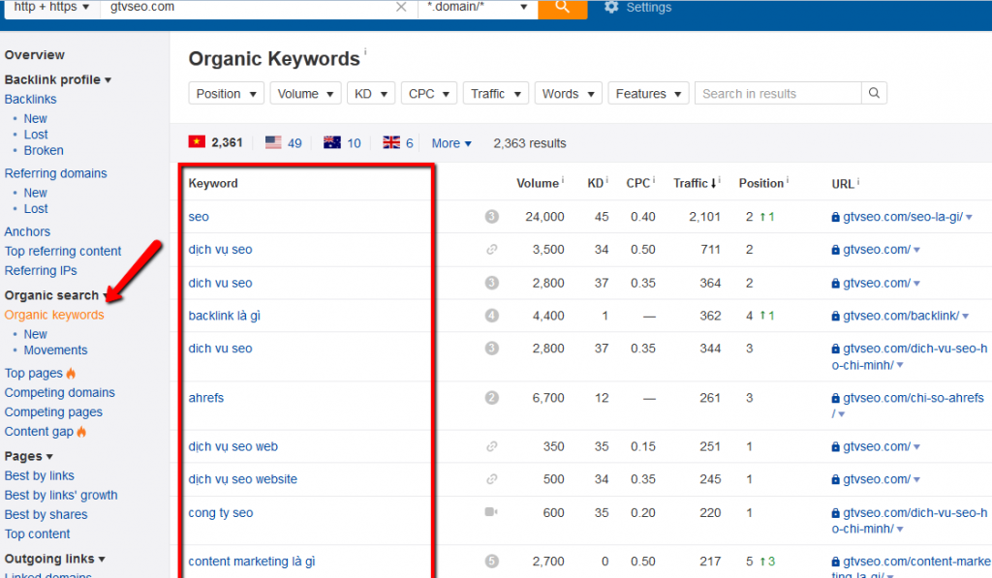This screenshot has width=992, height=578.
Task: Click Movements under Organic keywords
Action: pyautogui.click(x=55, y=350)
